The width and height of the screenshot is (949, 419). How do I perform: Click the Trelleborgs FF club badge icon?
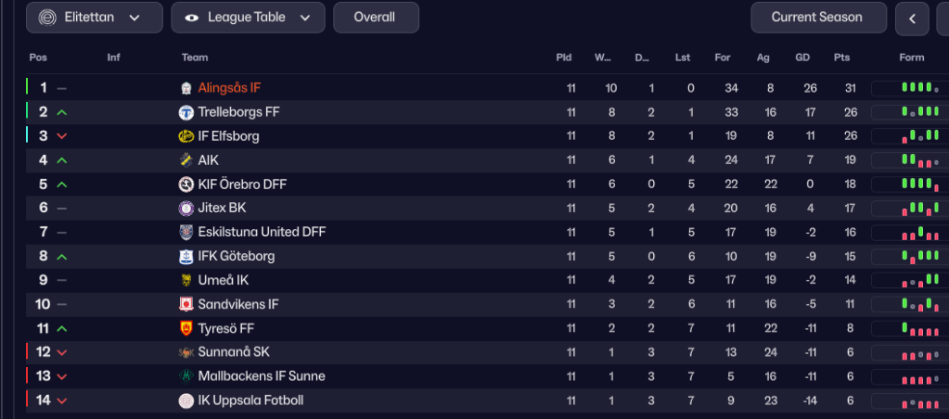click(186, 112)
